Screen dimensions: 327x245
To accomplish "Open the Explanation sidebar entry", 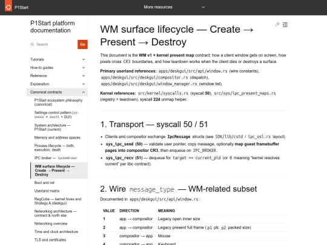I will [x=39, y=84].
